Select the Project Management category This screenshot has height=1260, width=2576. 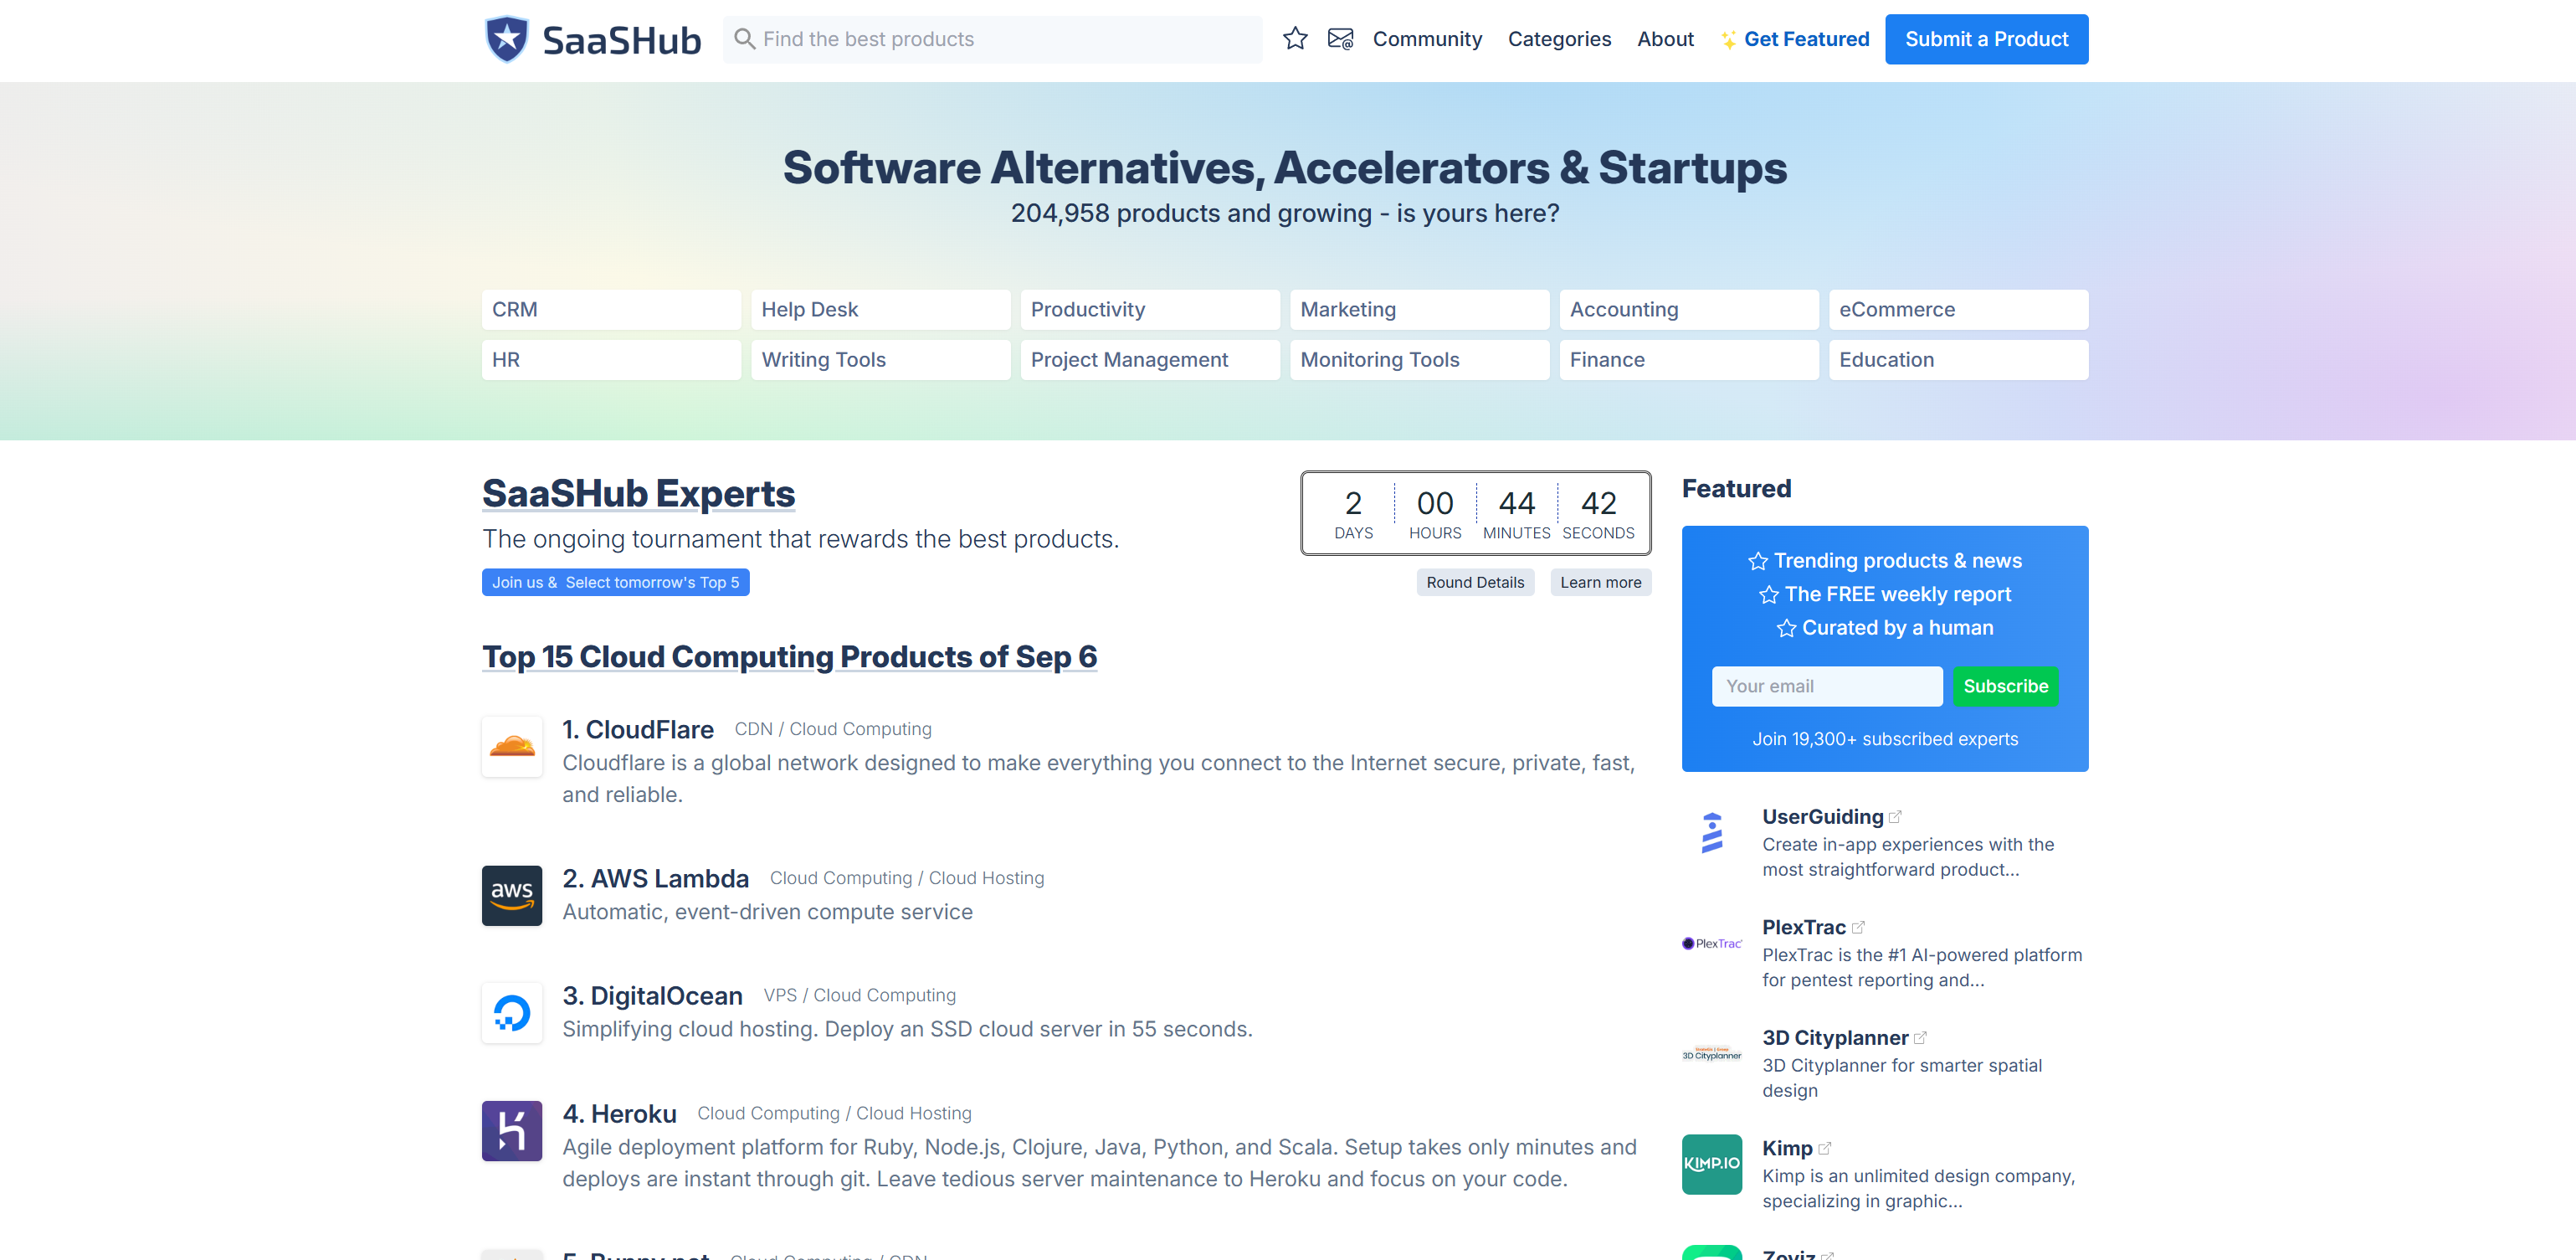coord(1150,360)
